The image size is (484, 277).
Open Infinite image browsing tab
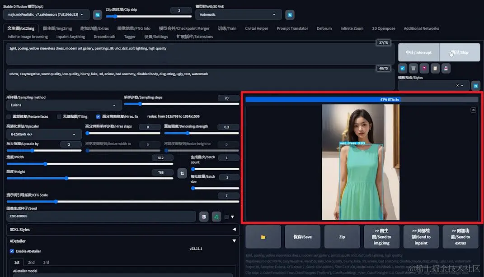pos(28,37)
